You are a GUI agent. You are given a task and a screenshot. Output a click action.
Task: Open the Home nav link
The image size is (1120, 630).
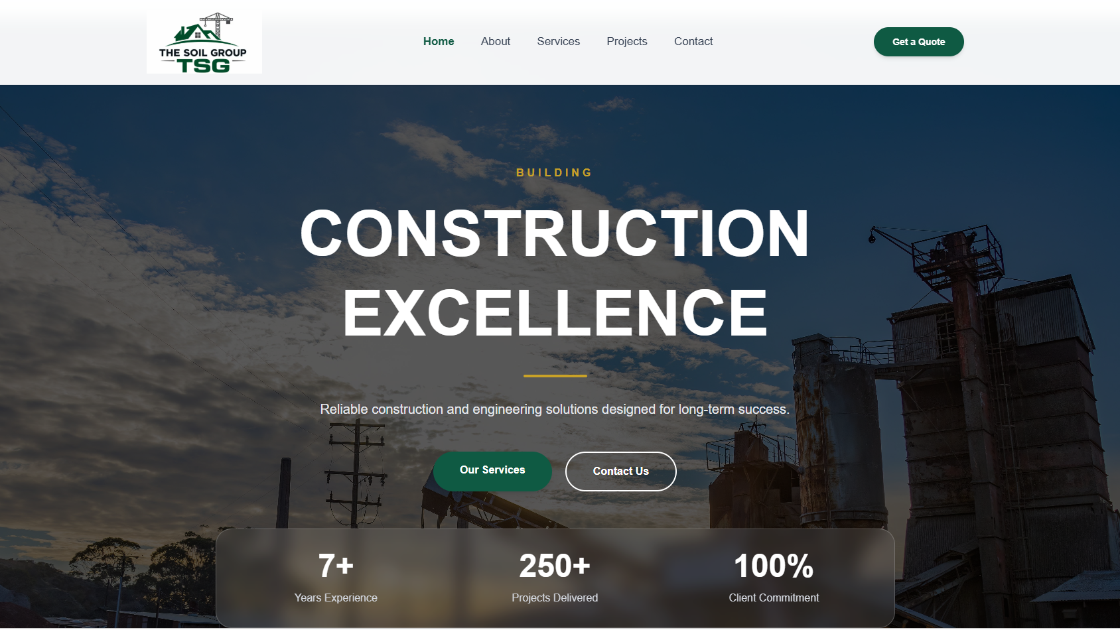coord(439,41)
